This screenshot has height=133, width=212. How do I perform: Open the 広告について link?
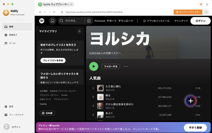coord(45,99)
